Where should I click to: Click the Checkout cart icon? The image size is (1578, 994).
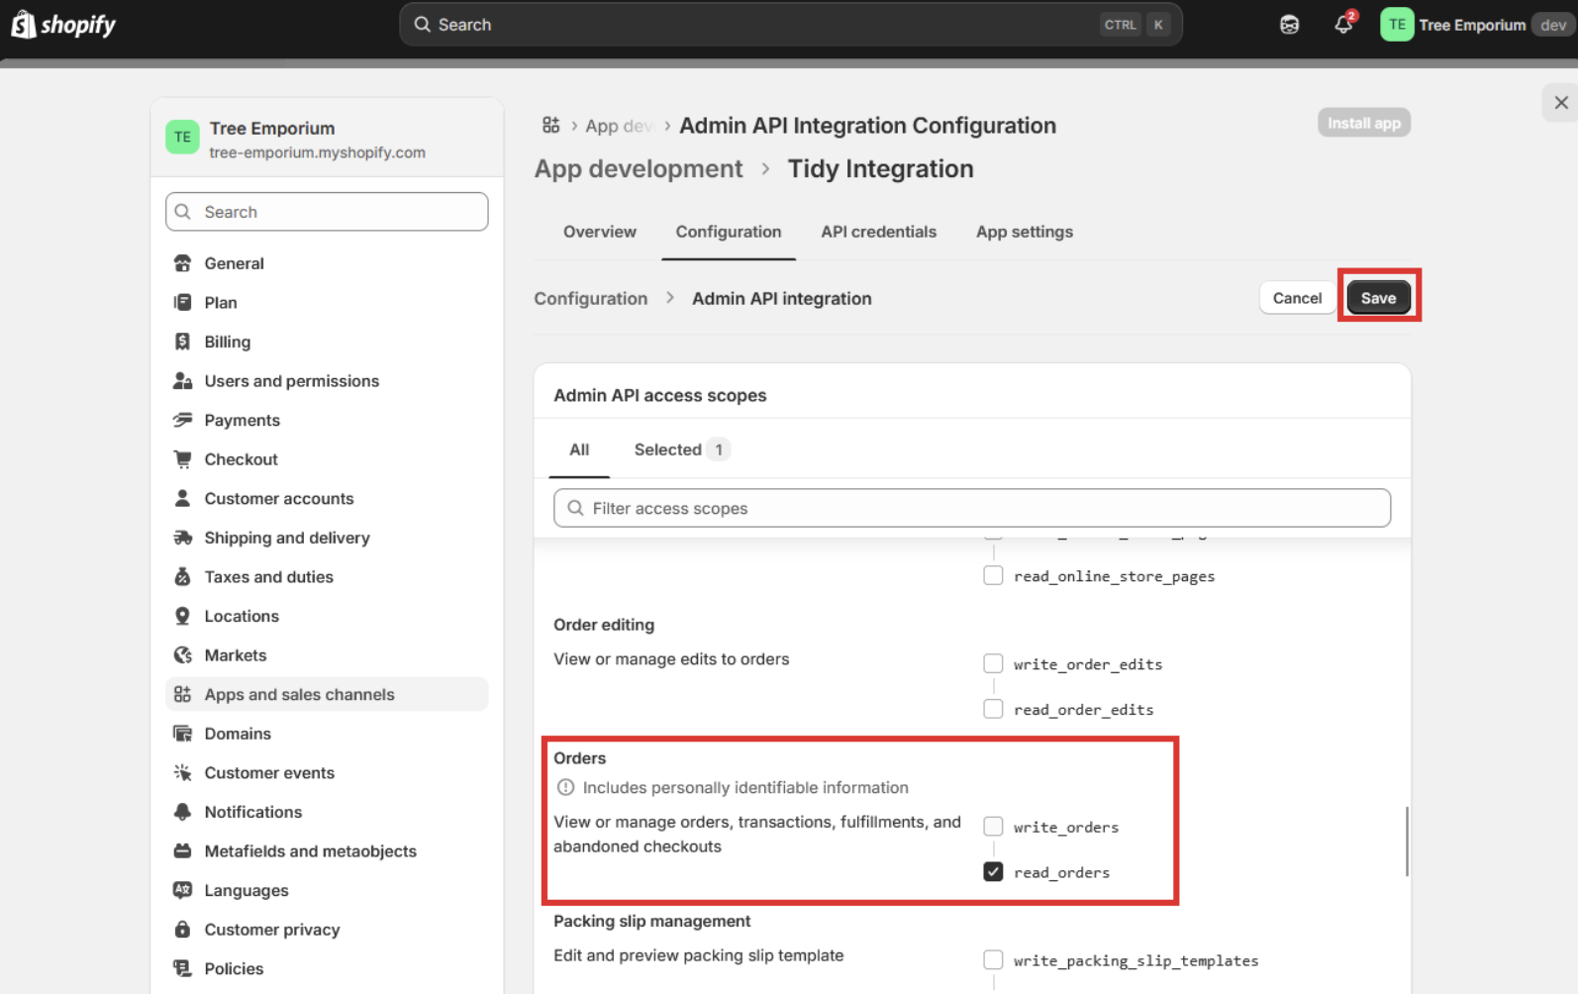coord(182,459)
